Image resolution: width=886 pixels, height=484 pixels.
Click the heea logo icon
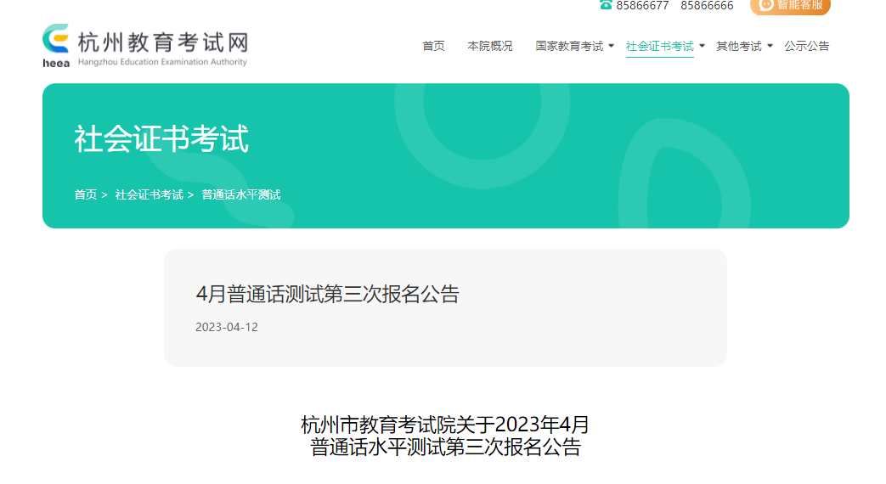click(56, 46)
